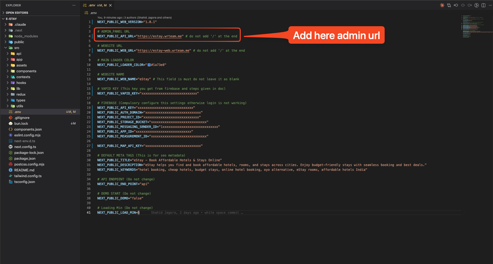Expand the assets folder
The image size is (493, 264).
click(x=21, y=65)
